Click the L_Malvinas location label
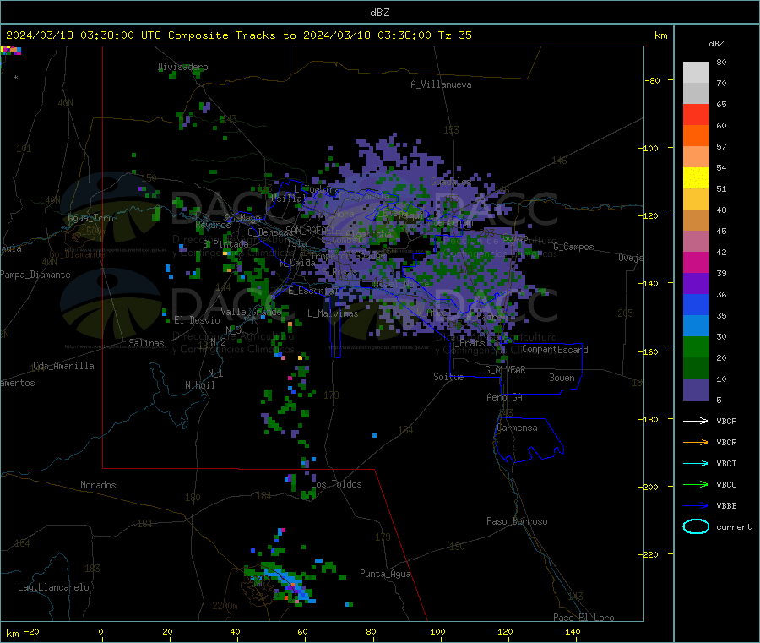760x643 pixels. coord(333,313)
